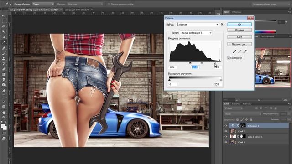This screenshot has height=164, width=292.
Task: Open the Слои layers tab
Action: 227,104
